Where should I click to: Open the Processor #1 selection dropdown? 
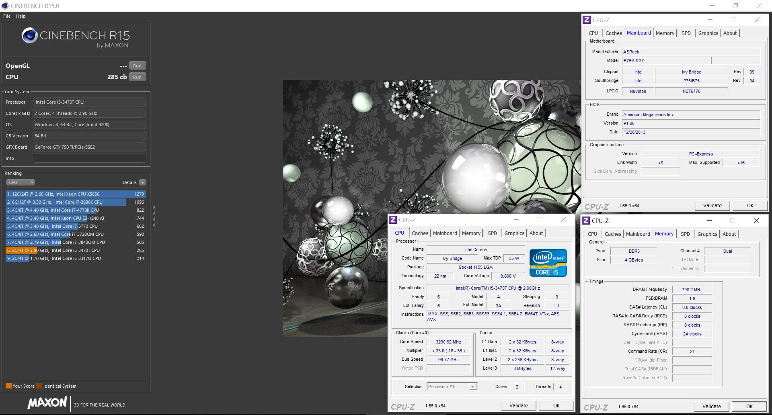point(452,386)
